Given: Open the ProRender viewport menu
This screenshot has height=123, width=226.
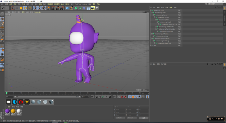Looking at the screenshot, I should click(x=38, y=12).
